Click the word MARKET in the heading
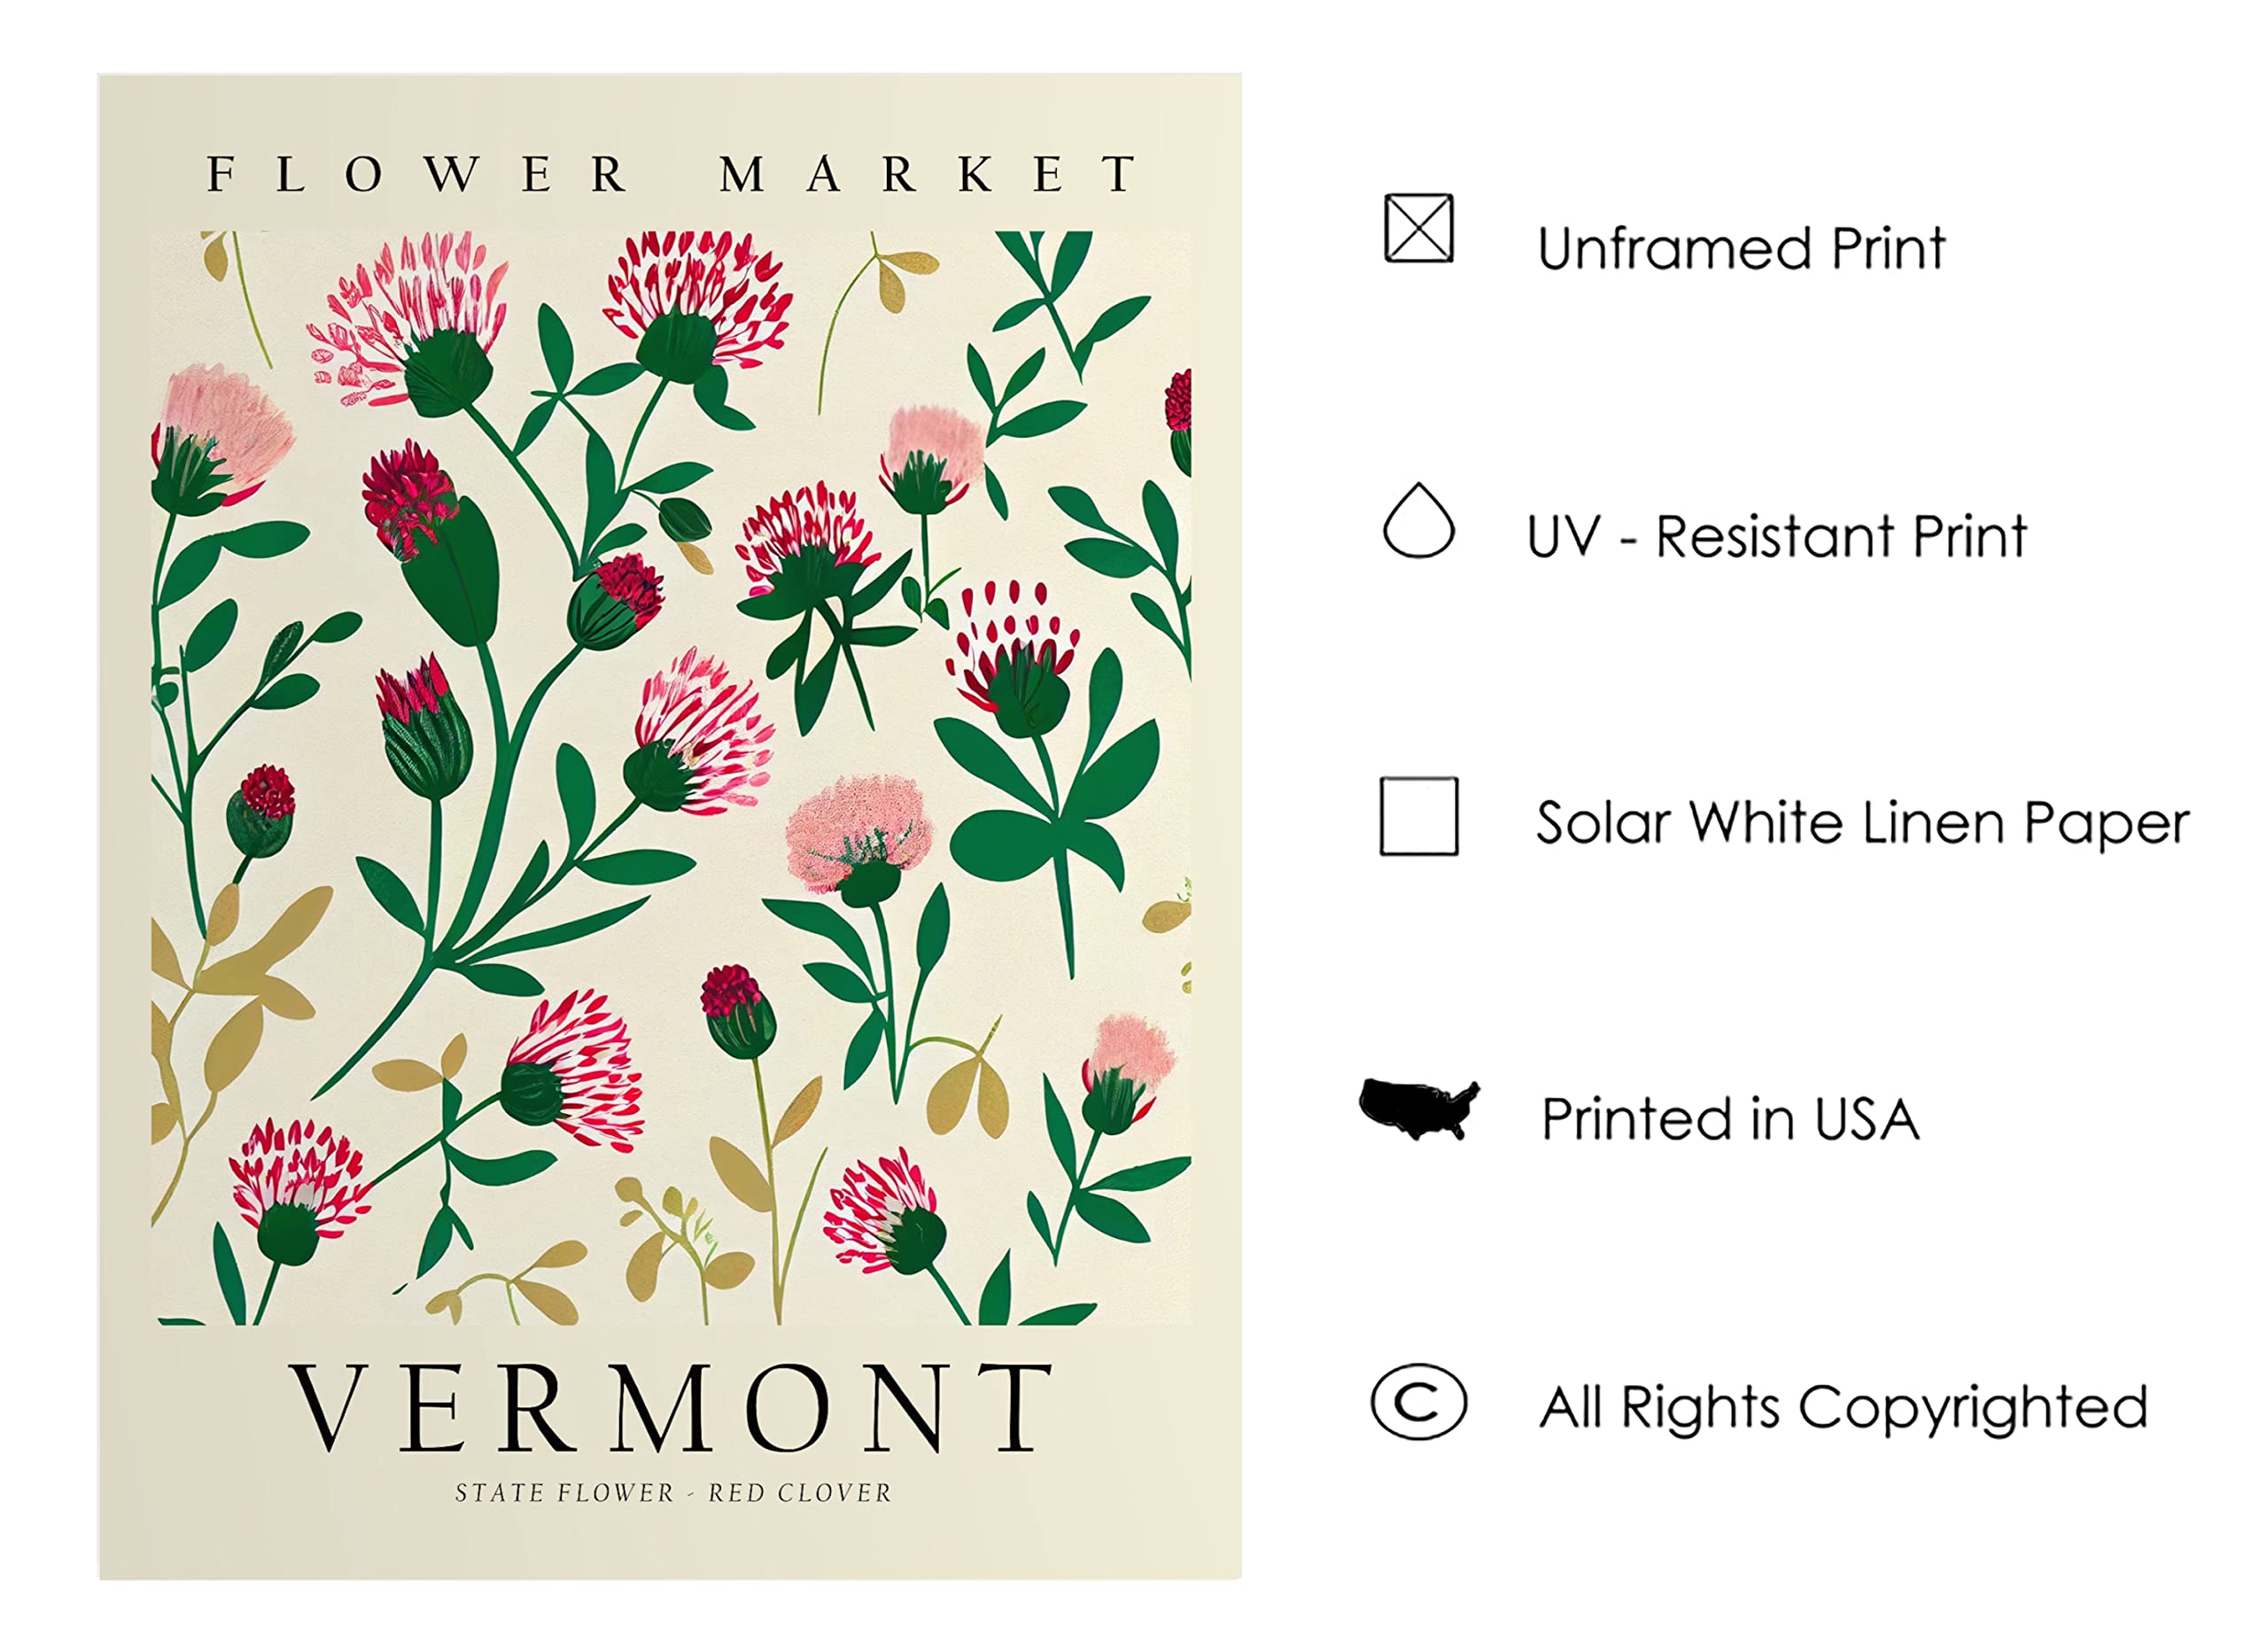 [928, 174]
